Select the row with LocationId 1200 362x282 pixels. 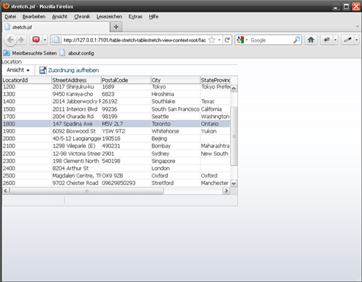point(116,87)
